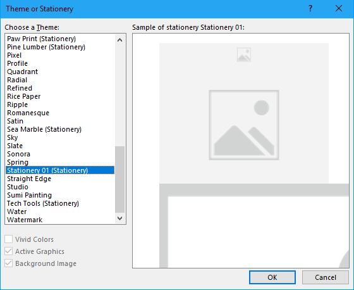Toggle the Vivid Colors checkbox
This screenshot has height=290, width=354.
tap(9, 239)
